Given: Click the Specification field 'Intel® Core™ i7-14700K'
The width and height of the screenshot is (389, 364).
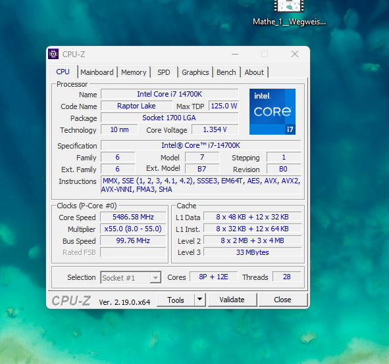Looking at the screenshot, I should [x=201, y=145].
